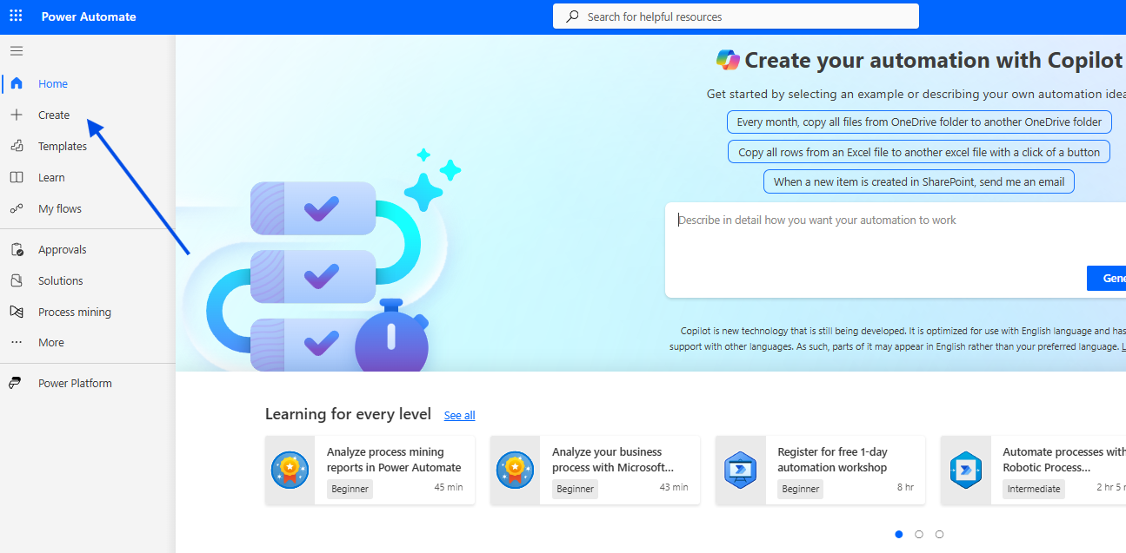This screenshot has height=553, width=1126.
Task: Collapse the left navigation hamburger menu
Action: coord(17,51)
